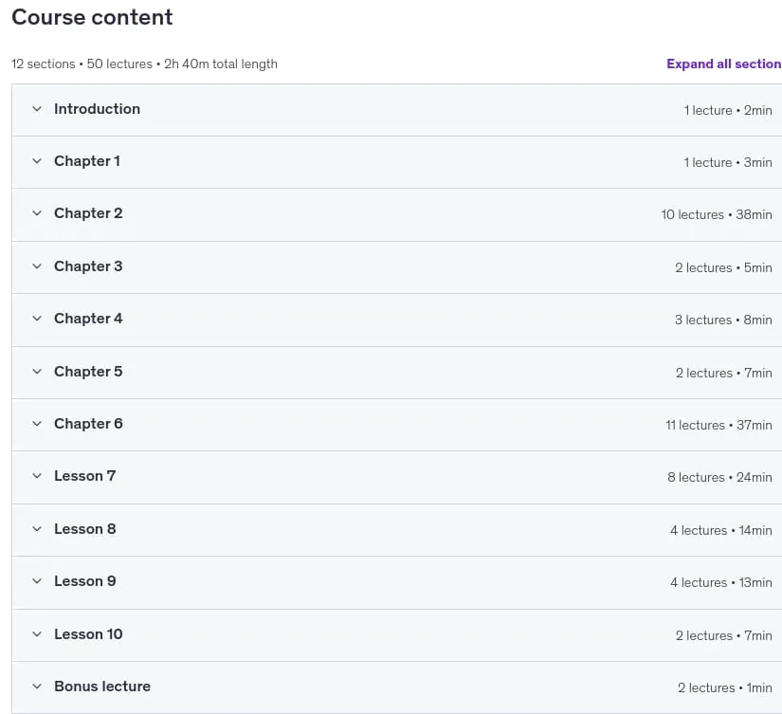Expand Chapter 6 with its chevron
The width and height of the screenshot is (782, 714).
37,424
